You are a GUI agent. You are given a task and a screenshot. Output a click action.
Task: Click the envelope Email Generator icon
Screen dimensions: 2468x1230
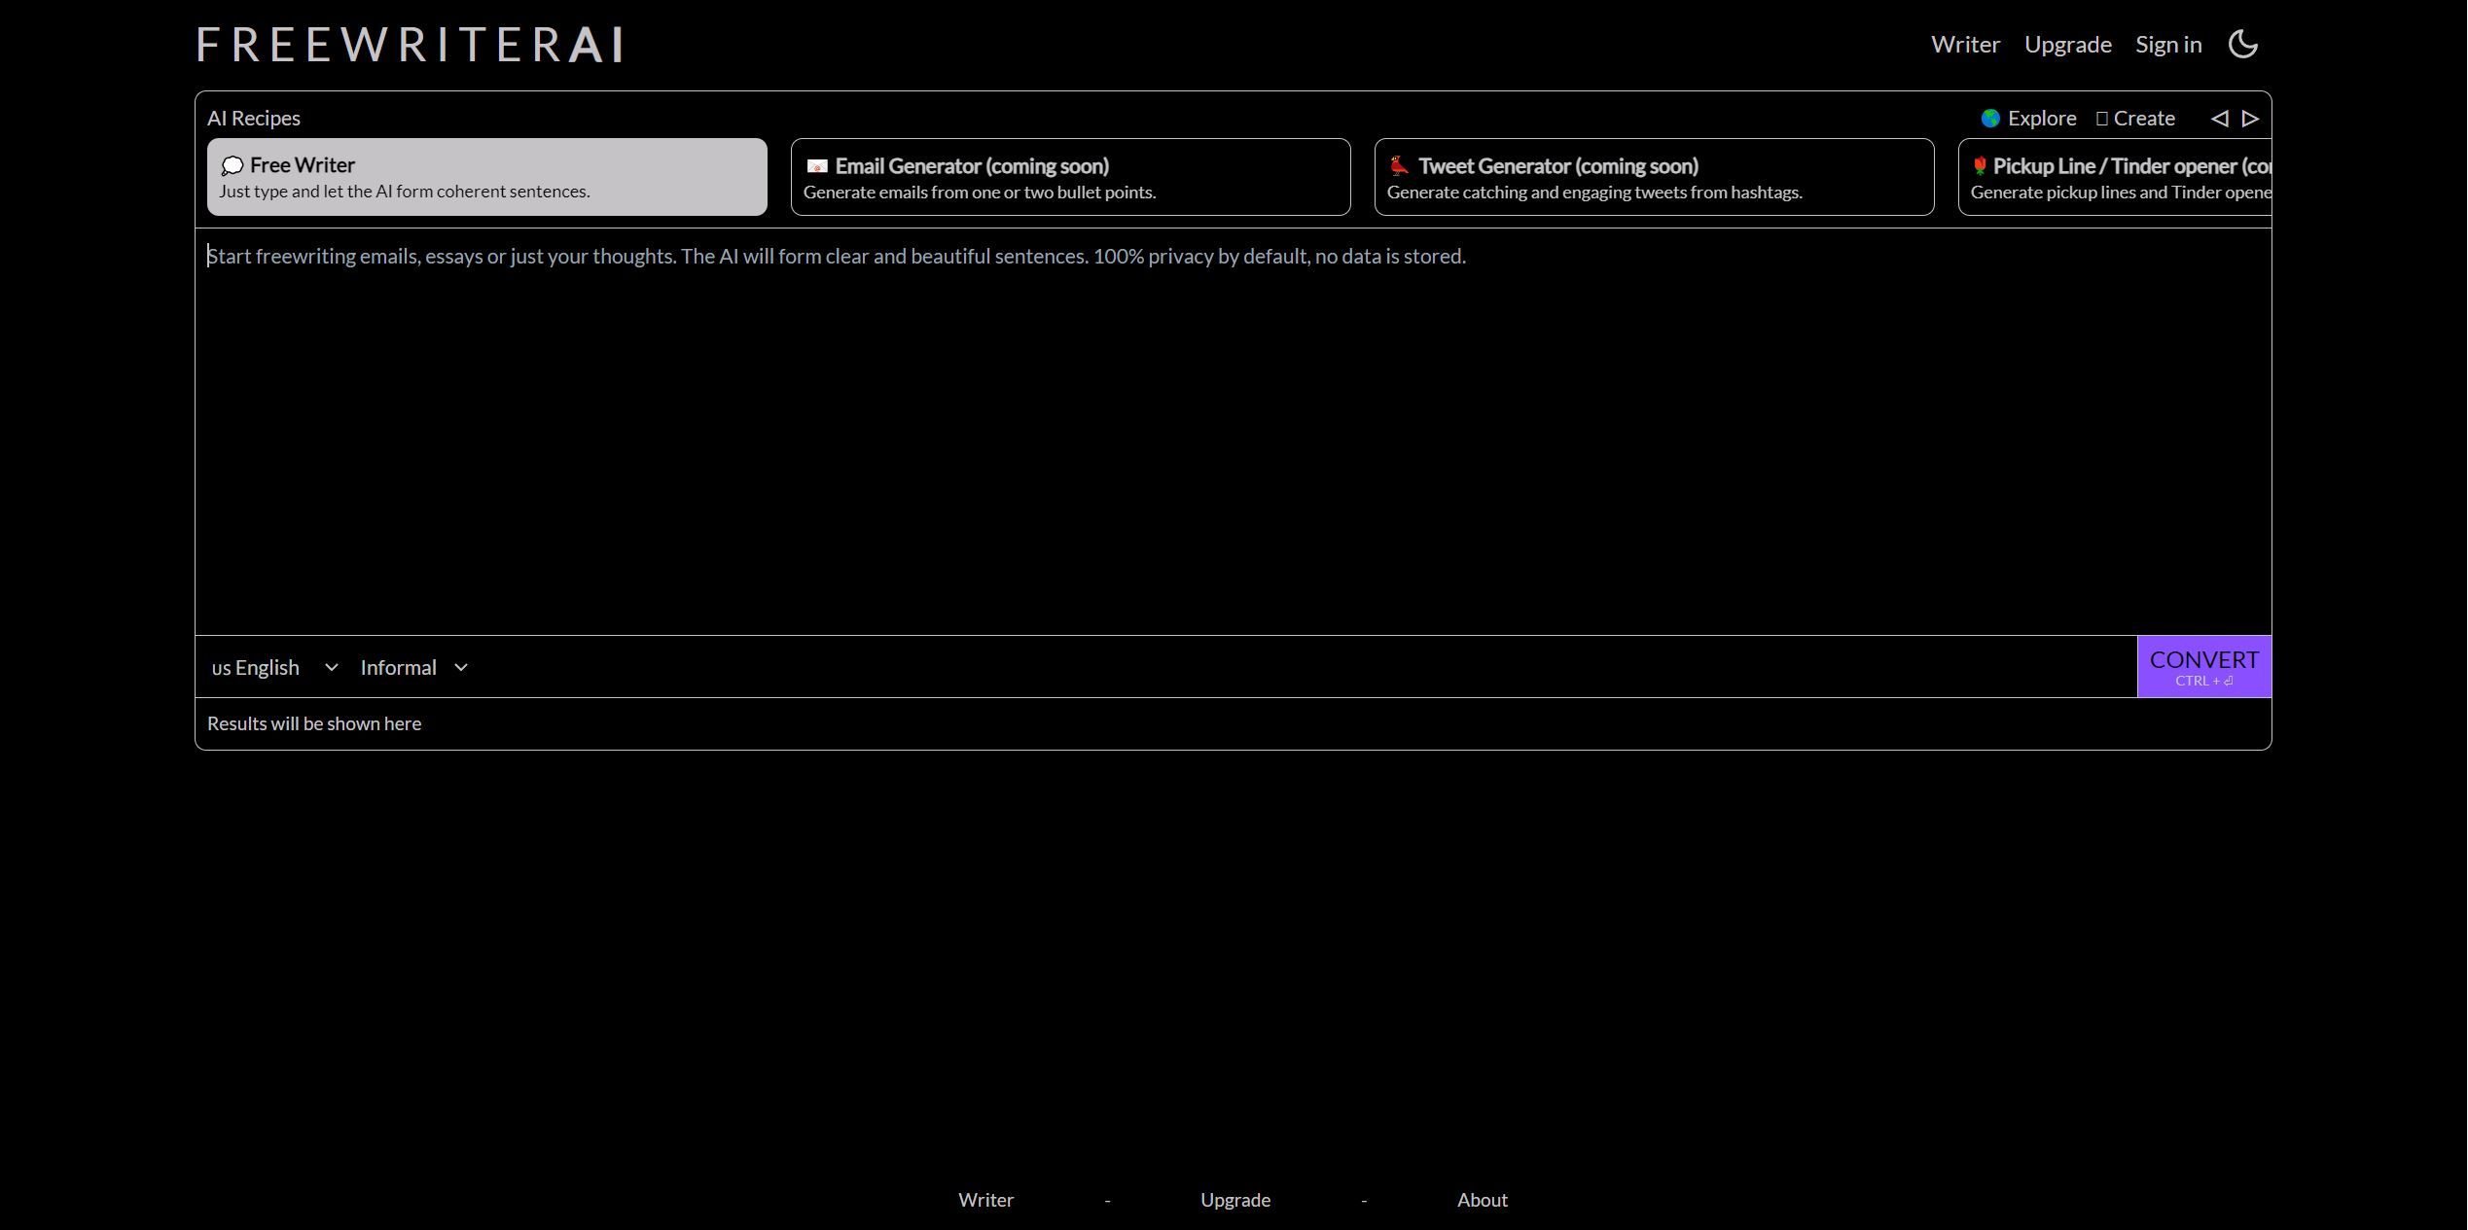(x=817, y=166)
